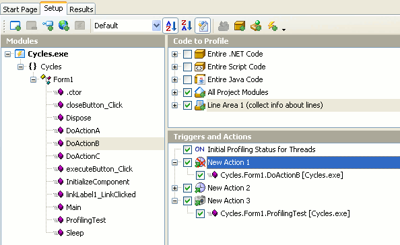
Task: Click the Entire .NET Code box icon
Action: 200,54
